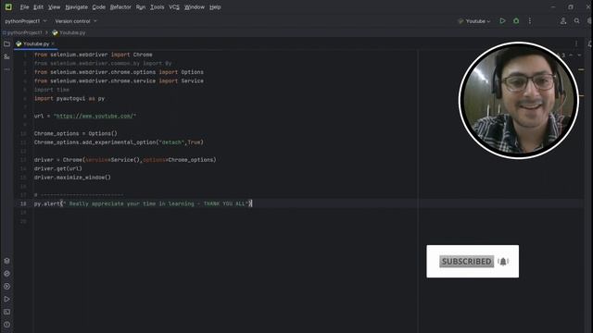
Task: Open the Python Packages tool window
Action: pyautogui.click(x=6, y=261)
